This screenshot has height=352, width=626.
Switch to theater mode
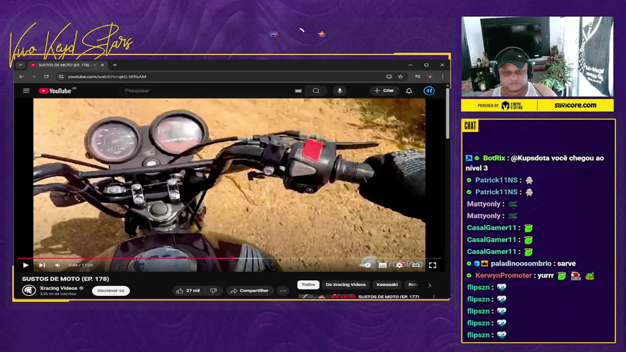click(x=416, y=265)
